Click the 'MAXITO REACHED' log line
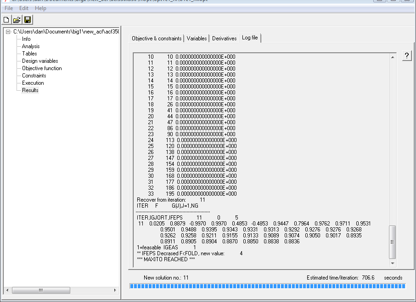The image size is (416, 302). [166, 259]
